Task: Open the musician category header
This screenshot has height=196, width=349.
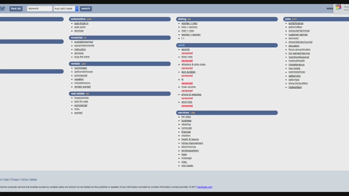Action: (120, 38)
